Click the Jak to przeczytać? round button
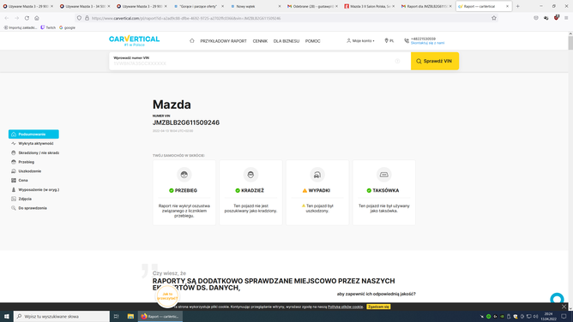Viewport: 573px width, 322px height. [167, 295]
